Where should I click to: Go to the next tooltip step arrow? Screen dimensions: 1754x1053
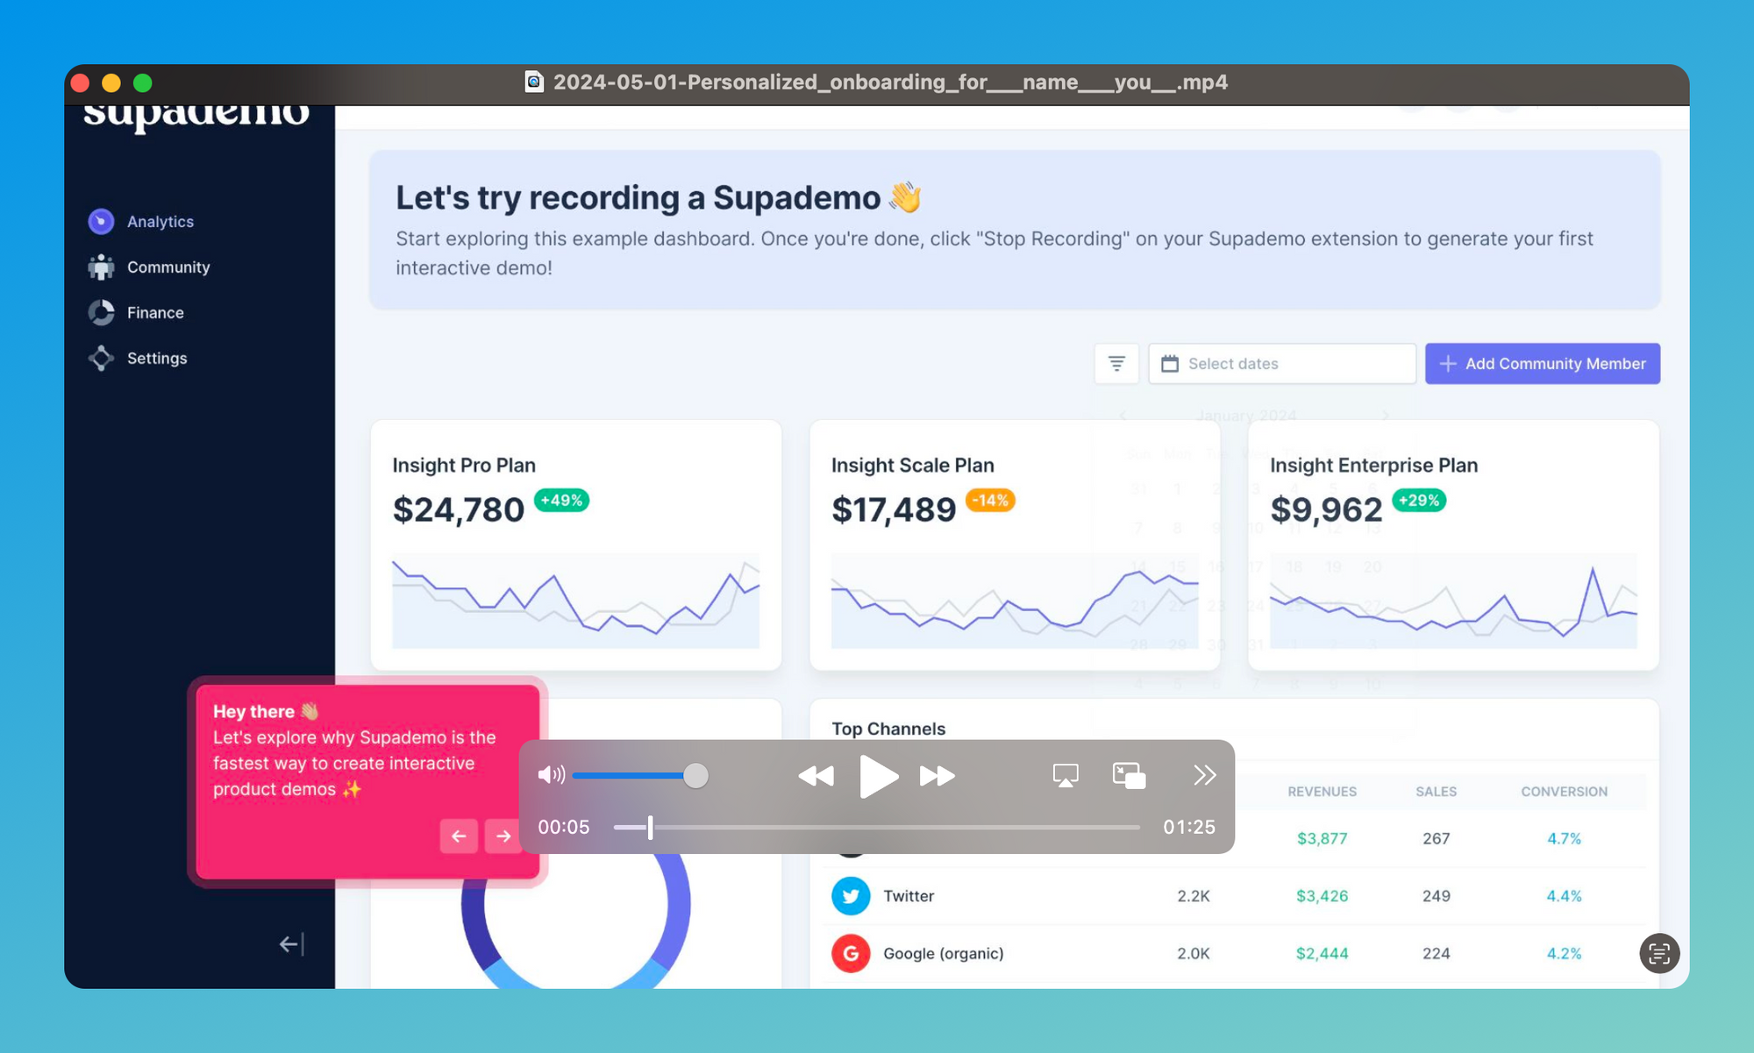pos(503,836)
